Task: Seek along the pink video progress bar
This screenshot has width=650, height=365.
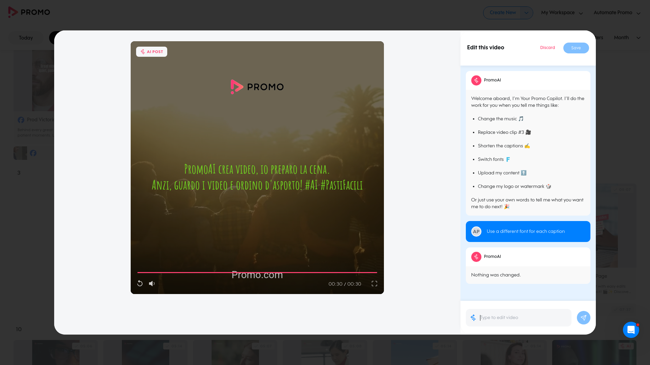Action: point(257,272)
